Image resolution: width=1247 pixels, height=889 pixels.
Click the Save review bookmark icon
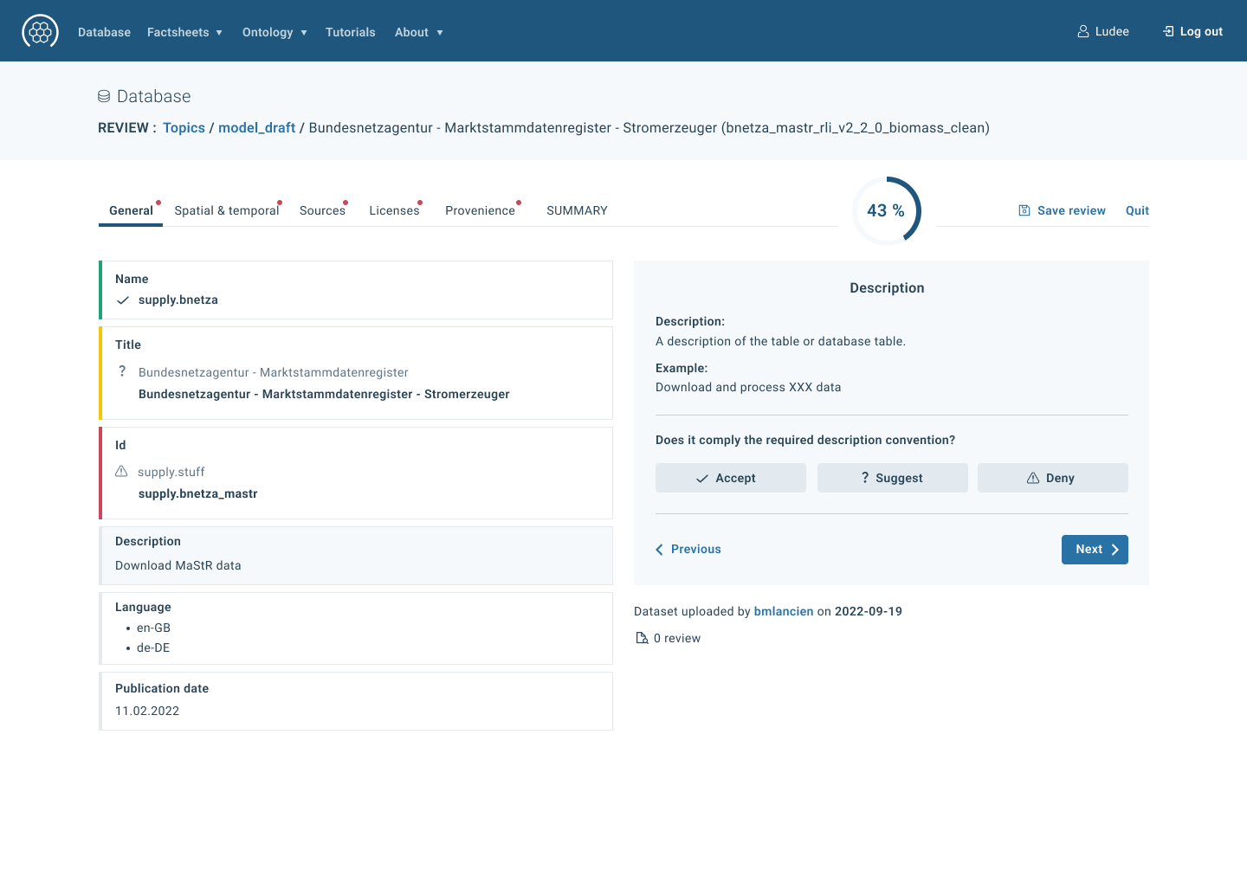coord(1024,210)
